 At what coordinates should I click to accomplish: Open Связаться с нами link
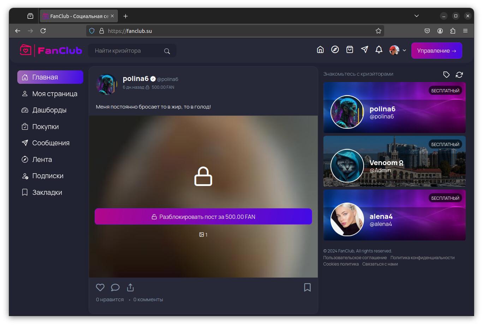click(x=380, y=264)
